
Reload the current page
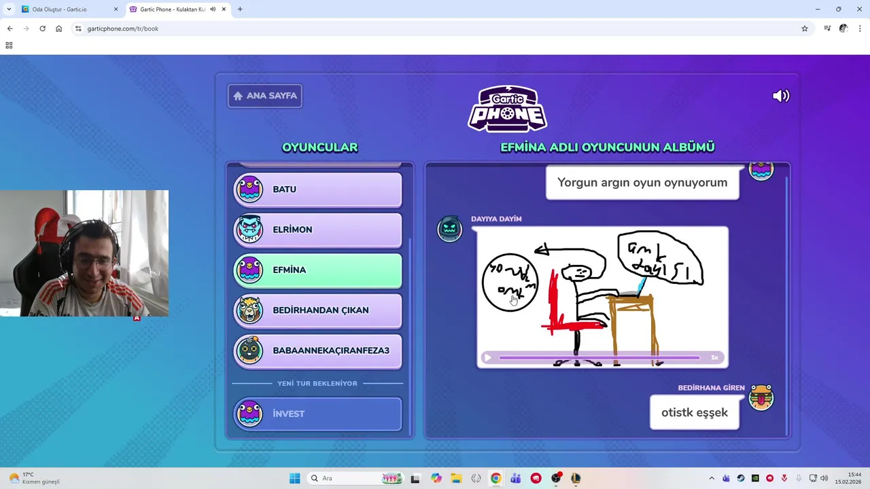42,29
